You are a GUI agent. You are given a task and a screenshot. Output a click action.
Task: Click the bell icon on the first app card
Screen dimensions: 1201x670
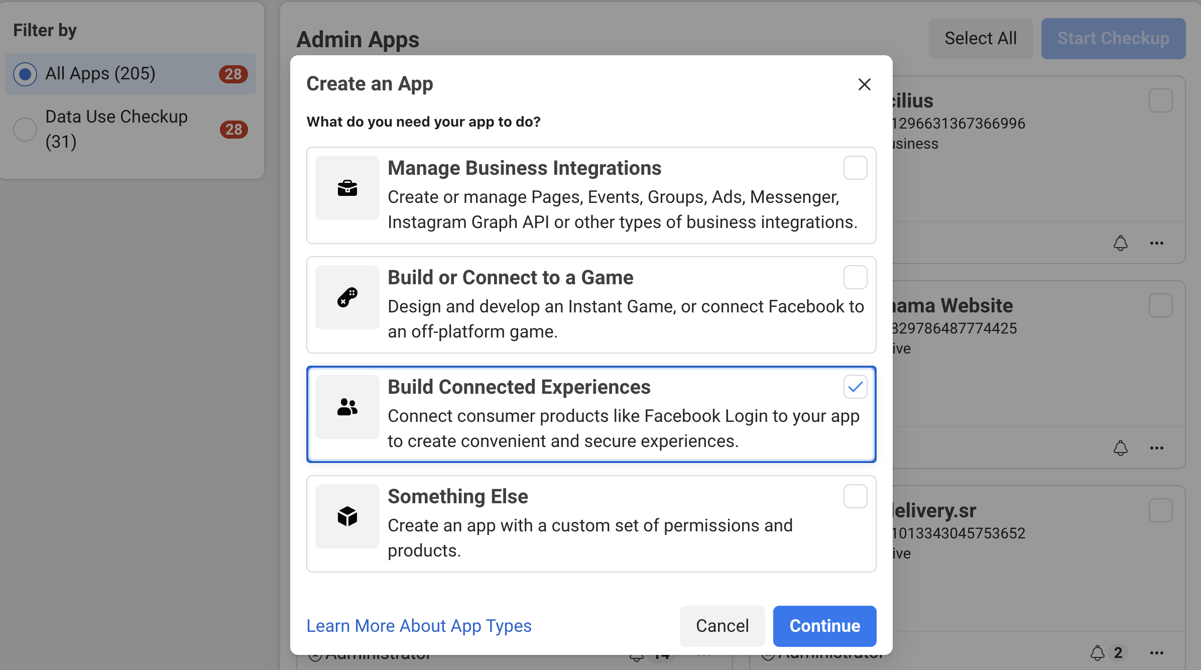click(x=1120, y=243)
